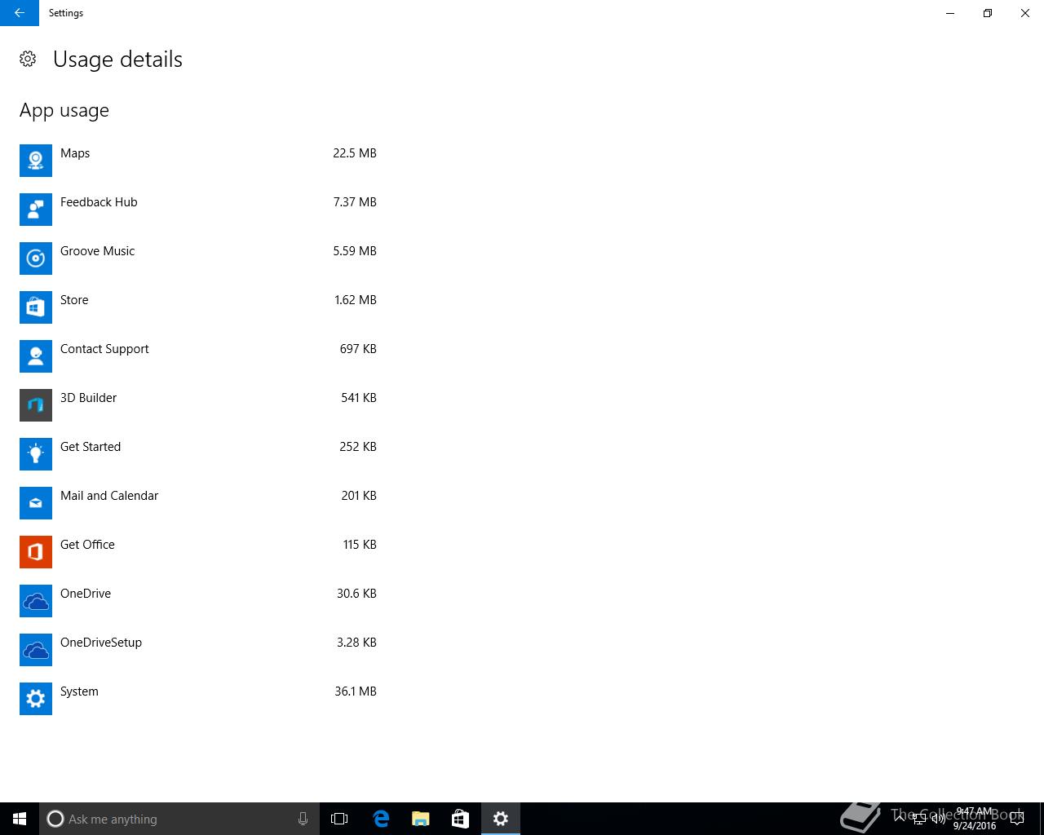The height and width of the screenshot is (835, 1044).
Task: Select the Contact Support label
Action: click(x=104, y=349)
